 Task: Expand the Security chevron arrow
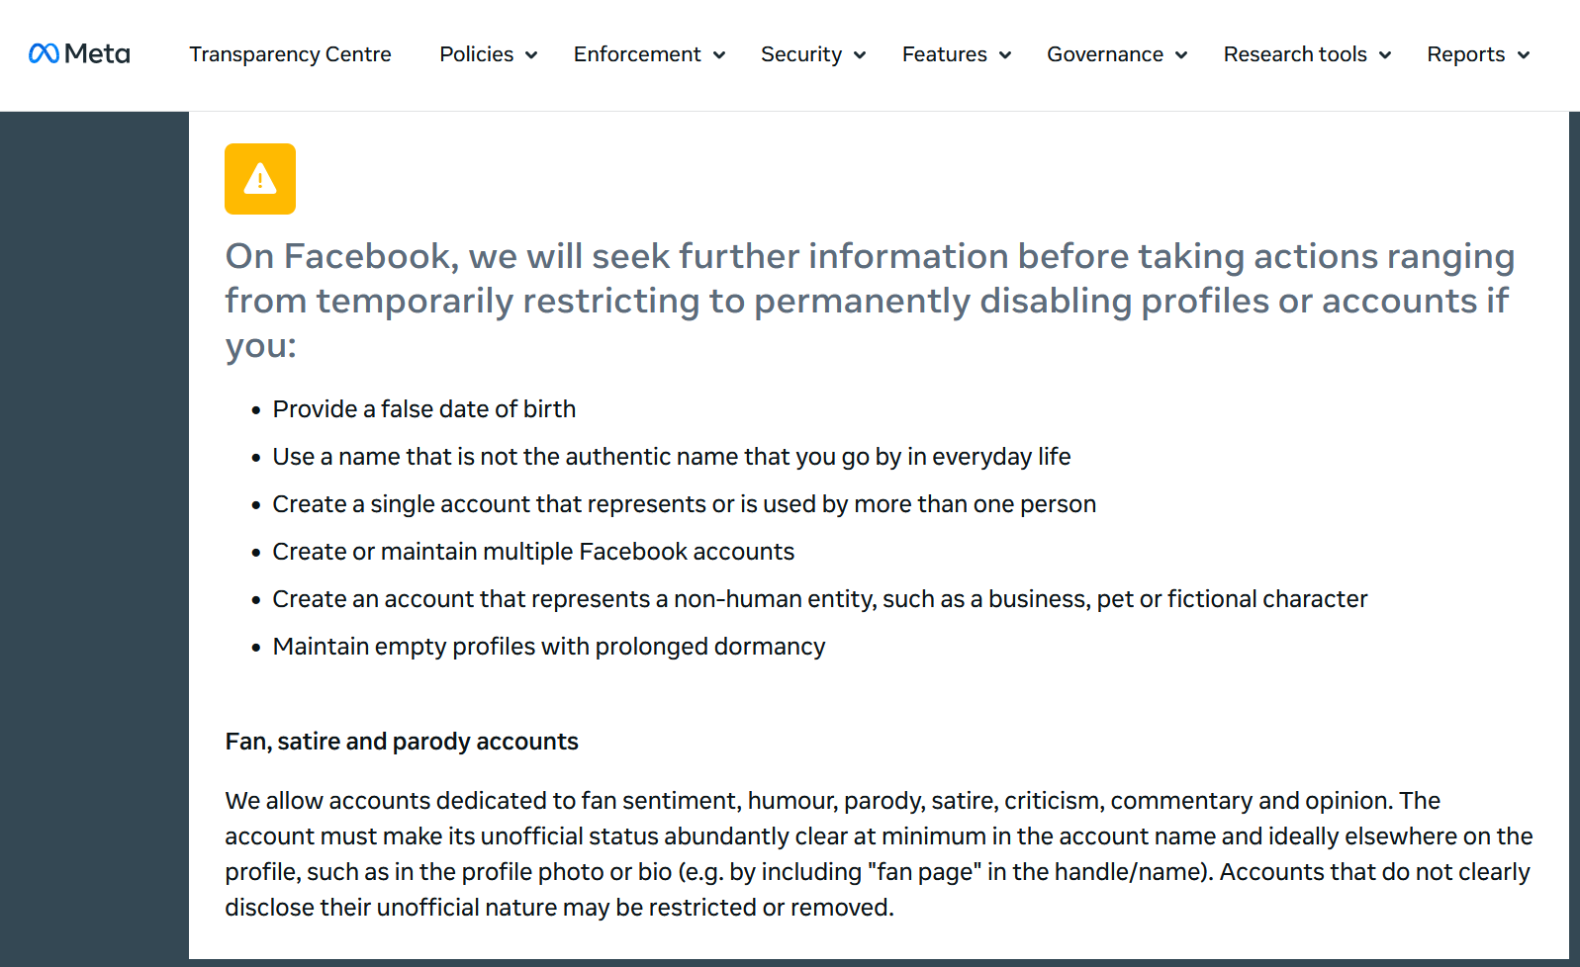tap(860, 55)
